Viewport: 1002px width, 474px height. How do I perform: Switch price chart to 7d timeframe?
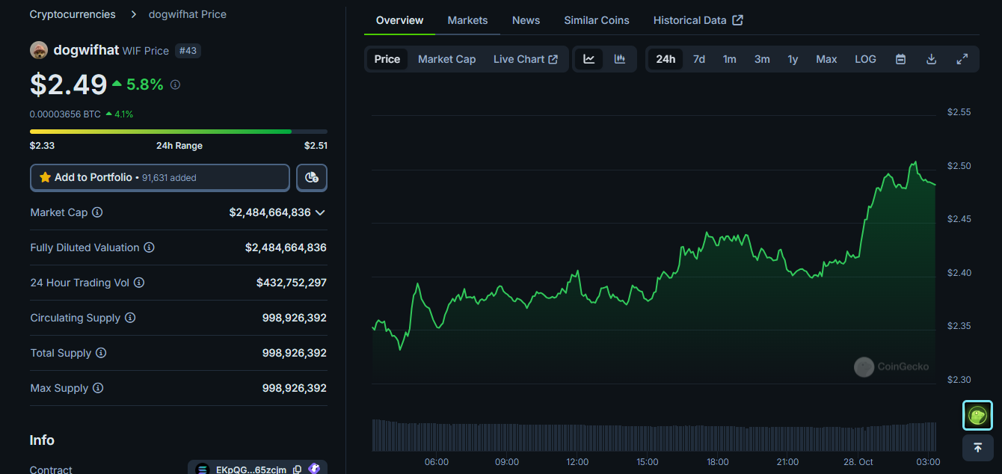(698, 58)
